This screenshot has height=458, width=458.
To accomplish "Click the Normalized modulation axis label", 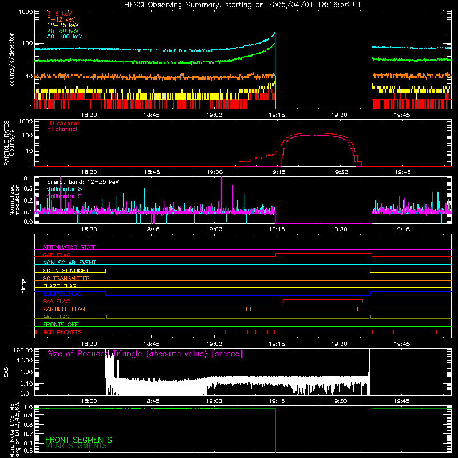I will [x=14, y=200].
